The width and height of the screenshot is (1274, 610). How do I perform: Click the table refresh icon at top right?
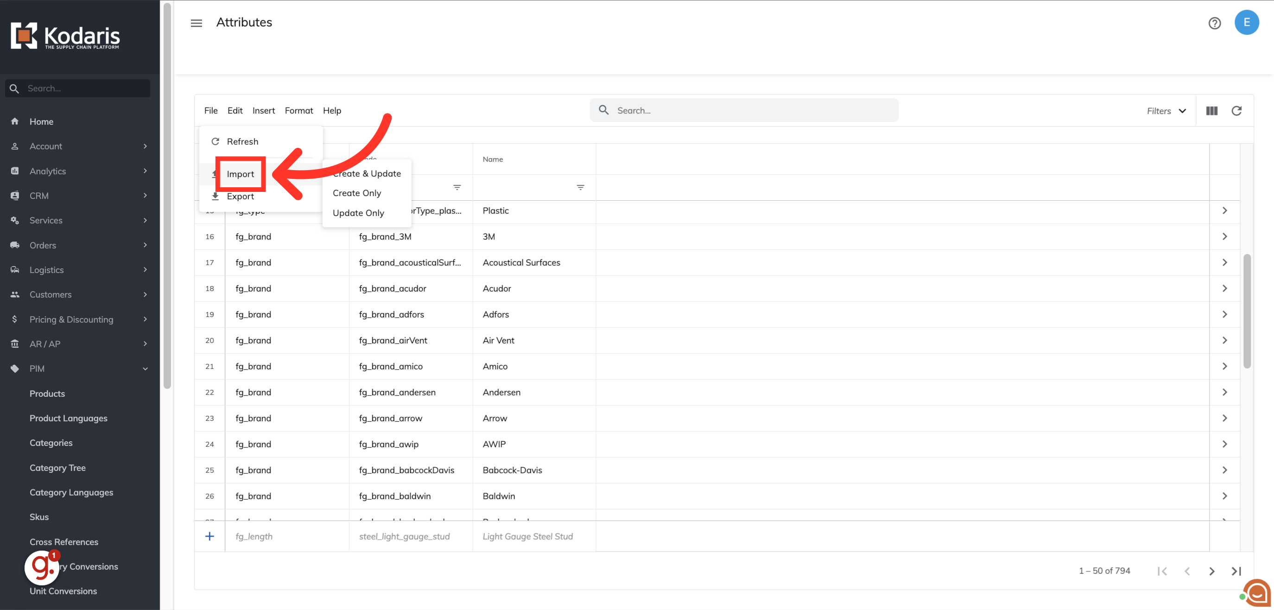point(1236,111)
